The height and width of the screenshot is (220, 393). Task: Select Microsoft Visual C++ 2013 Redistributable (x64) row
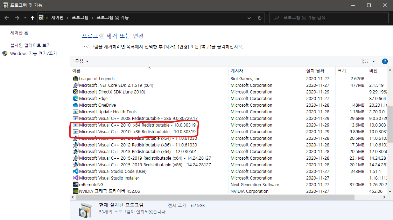coord(138,152)
